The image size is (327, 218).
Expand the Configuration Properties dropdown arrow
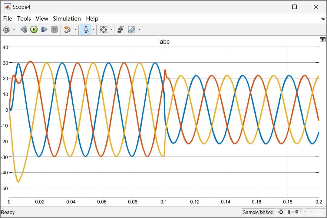(x=14, y=29)
